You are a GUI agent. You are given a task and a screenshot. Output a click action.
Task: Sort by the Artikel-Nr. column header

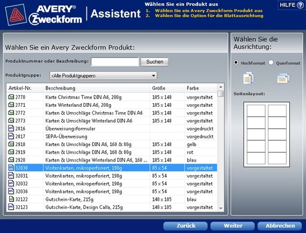pos(25,88)
